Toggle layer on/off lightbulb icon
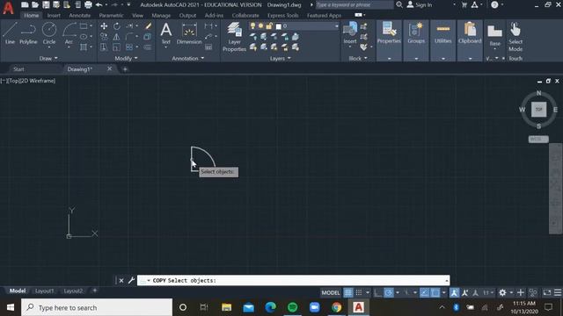The width and height of the screenshot is (563, 316). (x=252, y=25)
